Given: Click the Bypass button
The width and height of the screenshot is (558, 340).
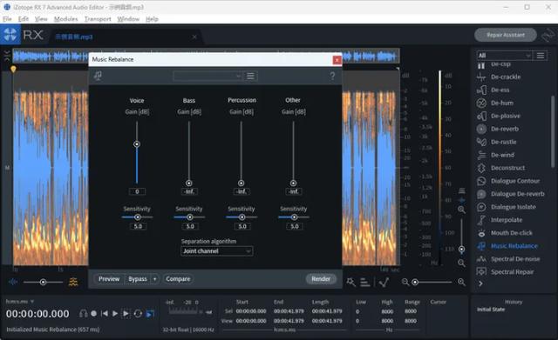Looking at the screenshot, I should coord(138,279).
